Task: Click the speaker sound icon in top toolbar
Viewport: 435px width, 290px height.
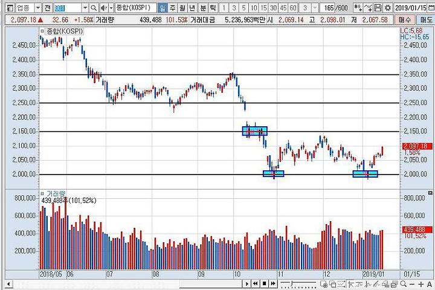Action: [x=104, y=8]
